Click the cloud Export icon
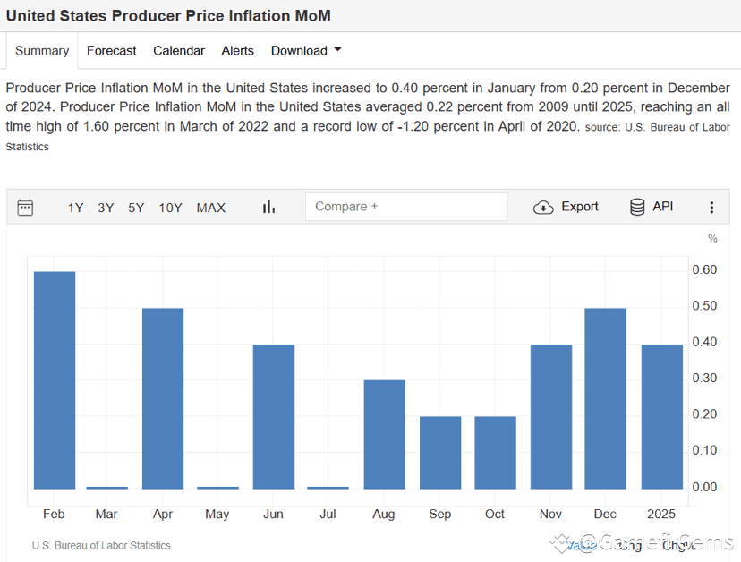The height and width of the screenshot is (562, 741). [x=543, y=207]
